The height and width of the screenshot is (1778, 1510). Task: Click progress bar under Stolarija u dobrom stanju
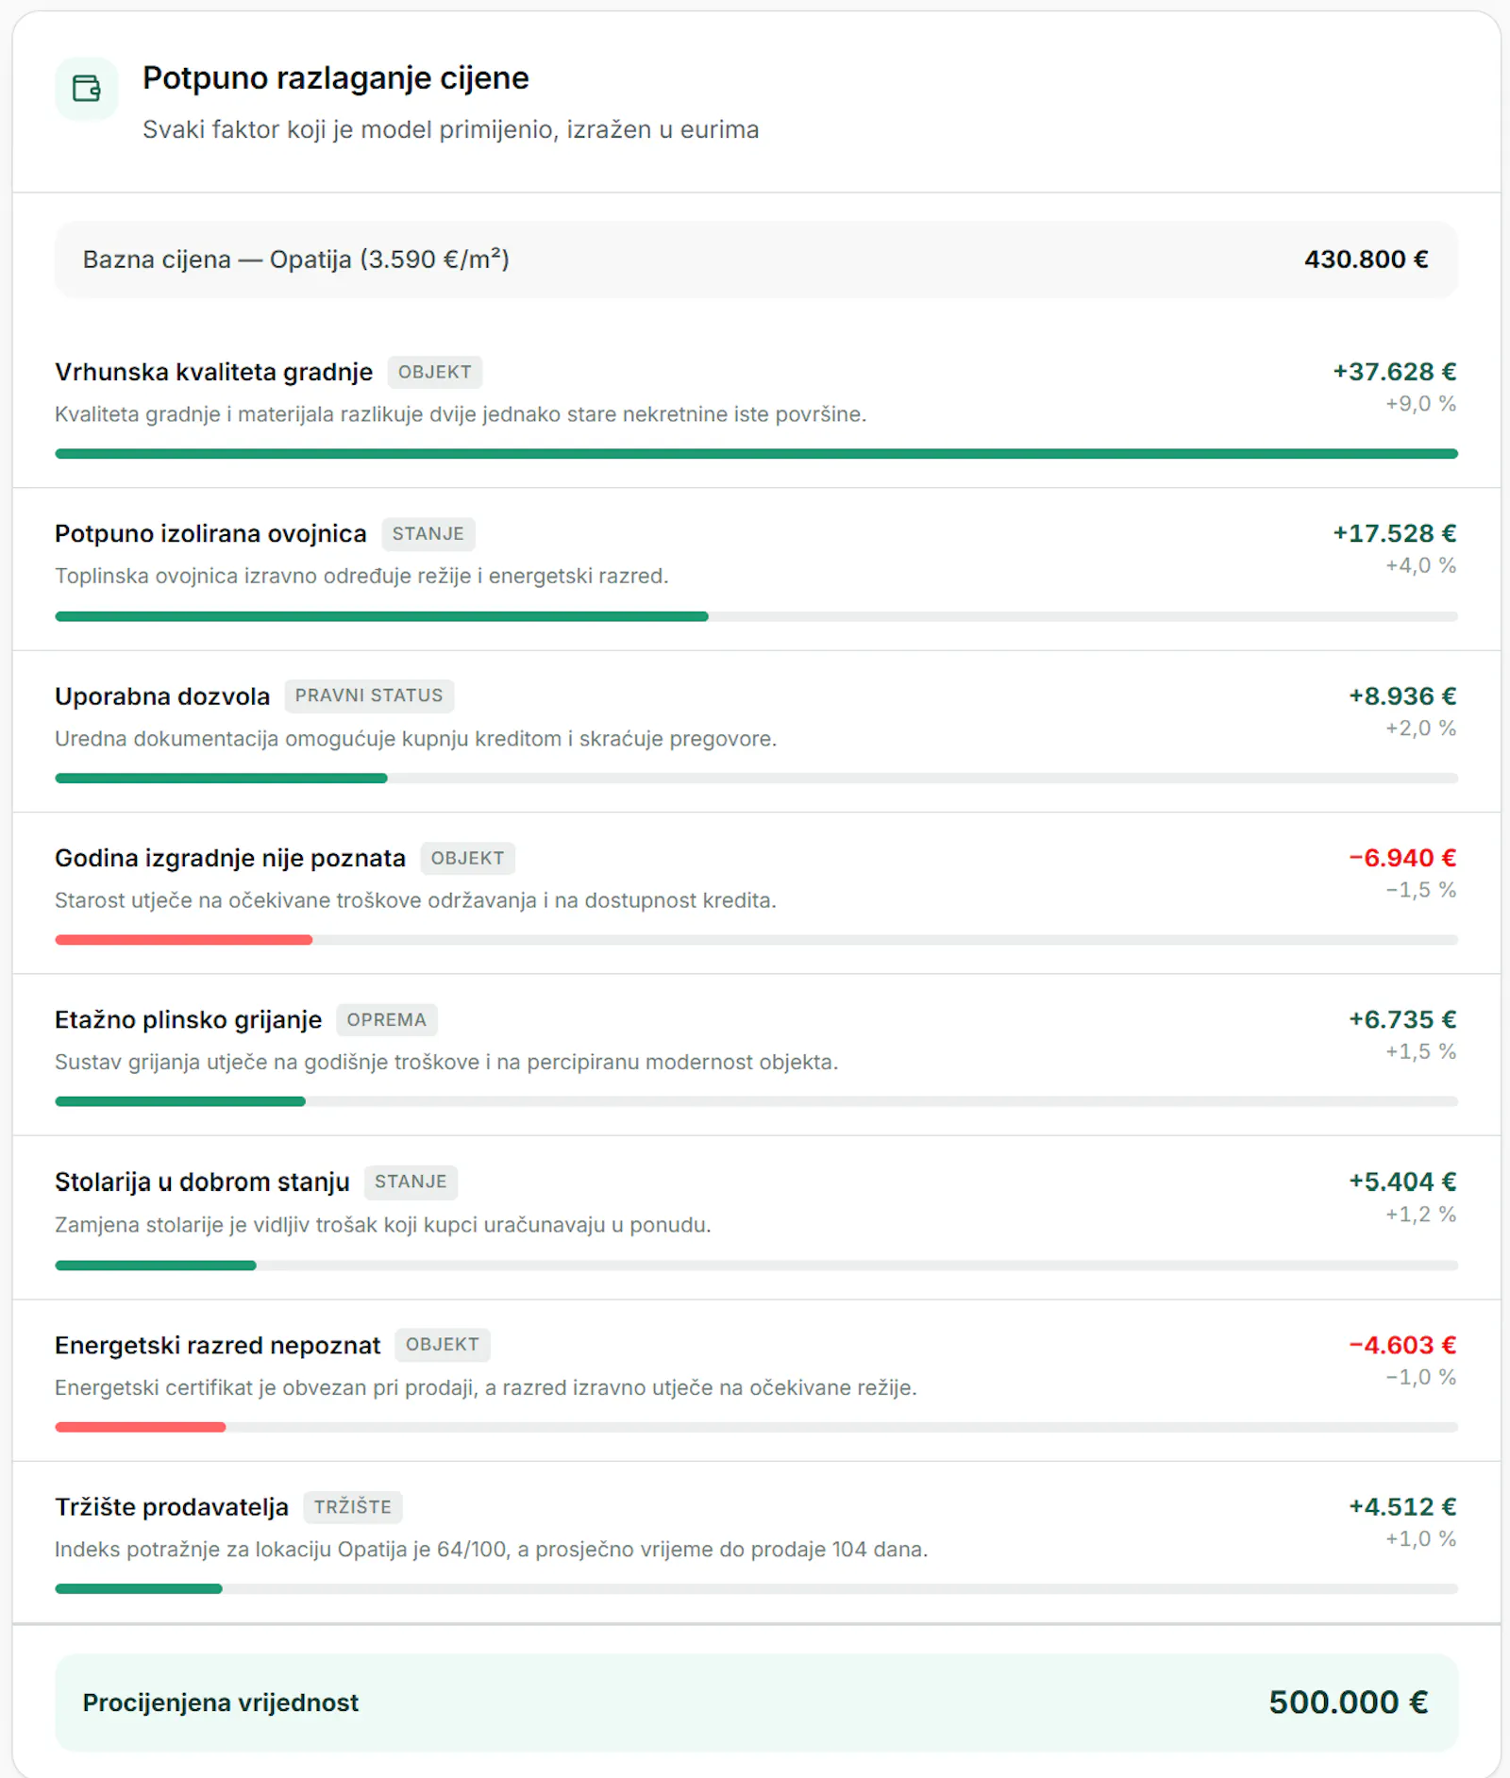pyautogui.click(x=756, y=1265)
